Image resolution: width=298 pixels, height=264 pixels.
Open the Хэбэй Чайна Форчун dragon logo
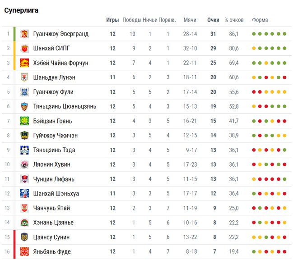[24, 63]
